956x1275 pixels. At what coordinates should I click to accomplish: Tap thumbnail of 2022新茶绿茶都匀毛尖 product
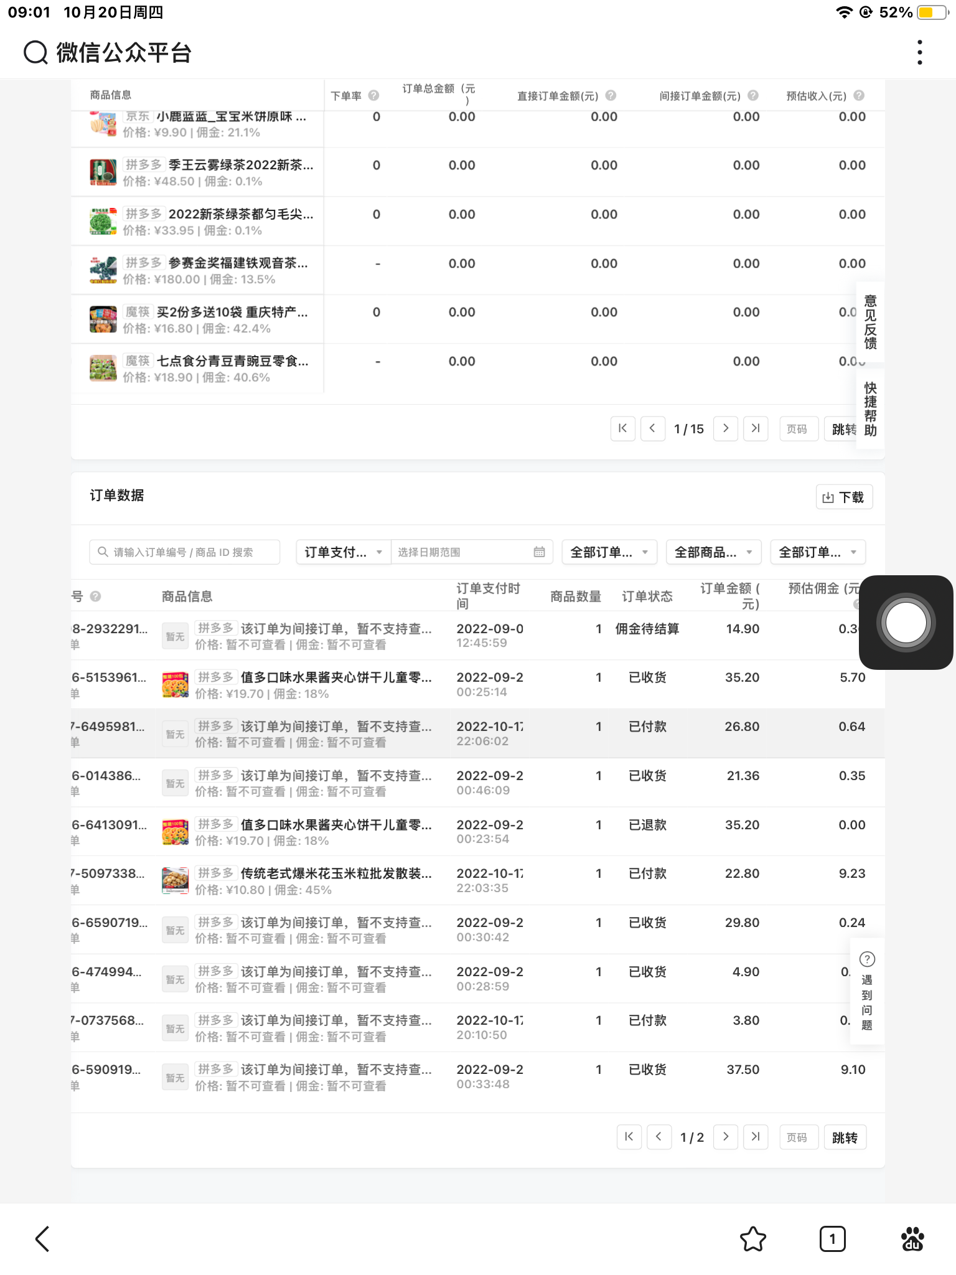point(103,221)
